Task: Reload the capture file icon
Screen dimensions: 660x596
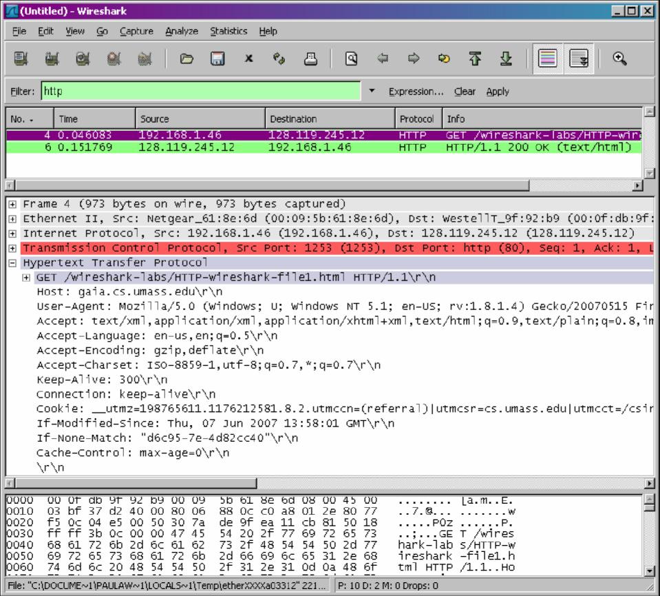Action: (279, 59)
